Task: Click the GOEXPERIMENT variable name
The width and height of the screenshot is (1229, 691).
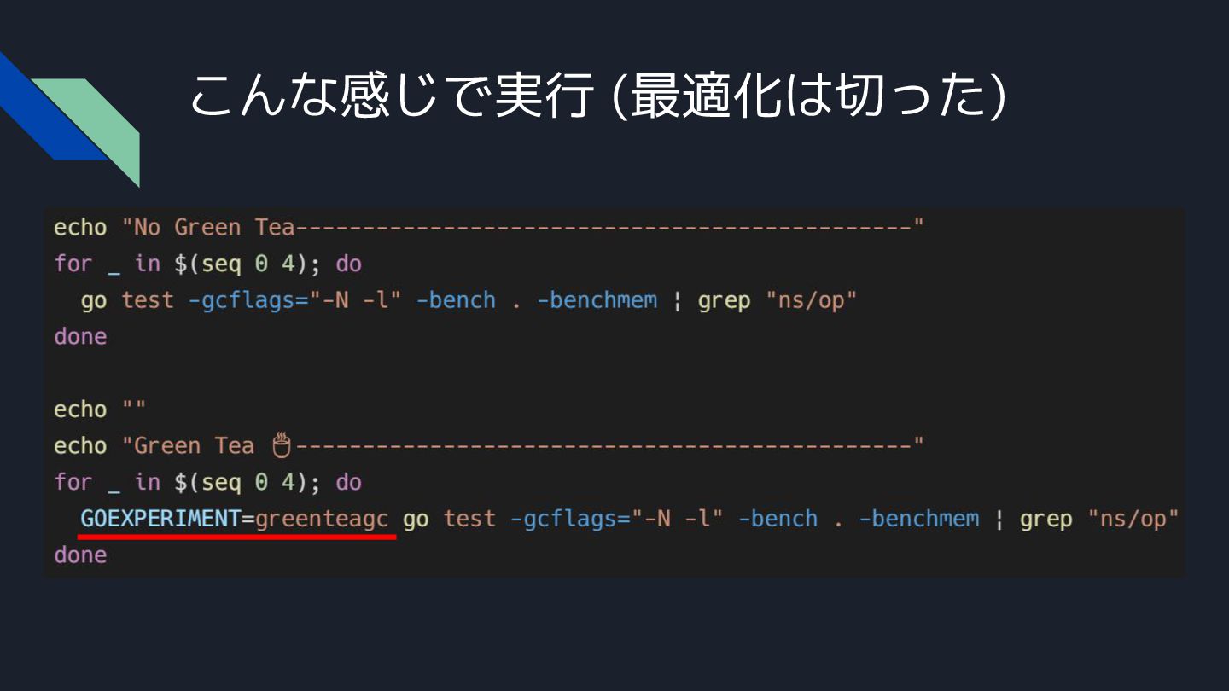Action: [x=160, y=519]
